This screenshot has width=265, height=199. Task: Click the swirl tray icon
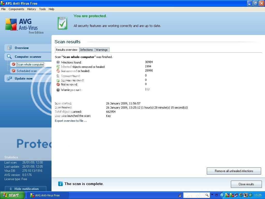241,195
